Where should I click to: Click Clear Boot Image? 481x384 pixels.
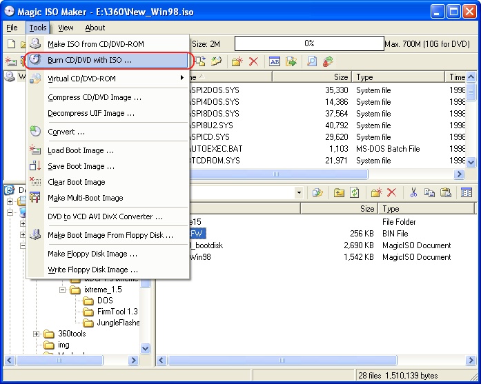pyautogui.click(x=108, y=182)
